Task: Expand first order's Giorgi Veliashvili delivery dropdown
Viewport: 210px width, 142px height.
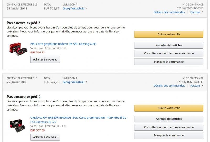Action: (75, 8)
